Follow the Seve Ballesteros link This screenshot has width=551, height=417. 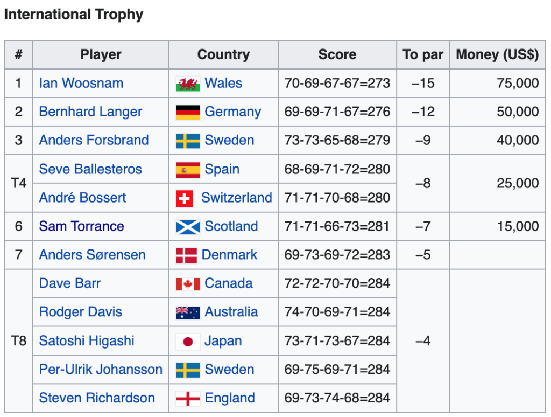click(90, 169)
